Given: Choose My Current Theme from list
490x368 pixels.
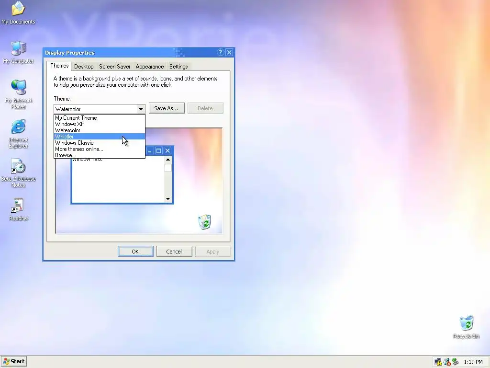Looking at the screenshot, I should click(x=100, y=118).
